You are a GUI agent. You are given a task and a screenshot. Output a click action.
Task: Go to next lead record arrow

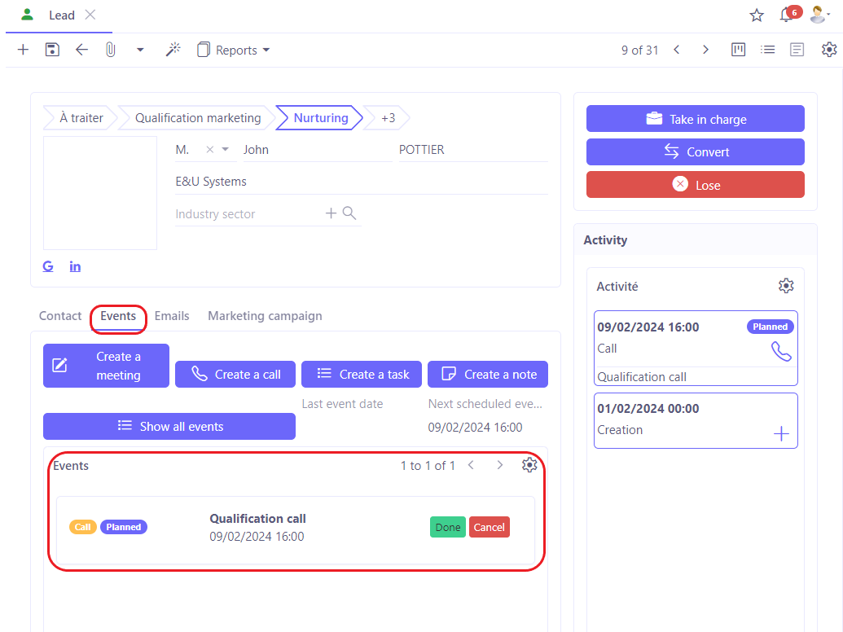pos(705,50)
